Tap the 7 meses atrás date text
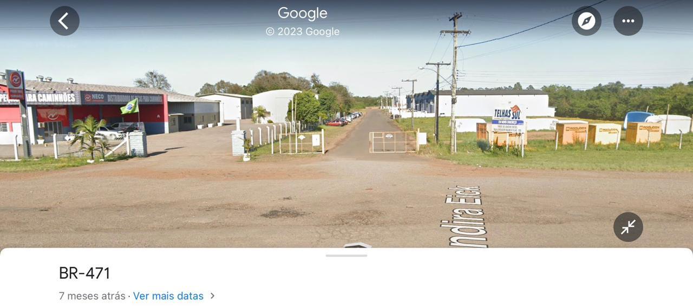 (x=92, y=296)
